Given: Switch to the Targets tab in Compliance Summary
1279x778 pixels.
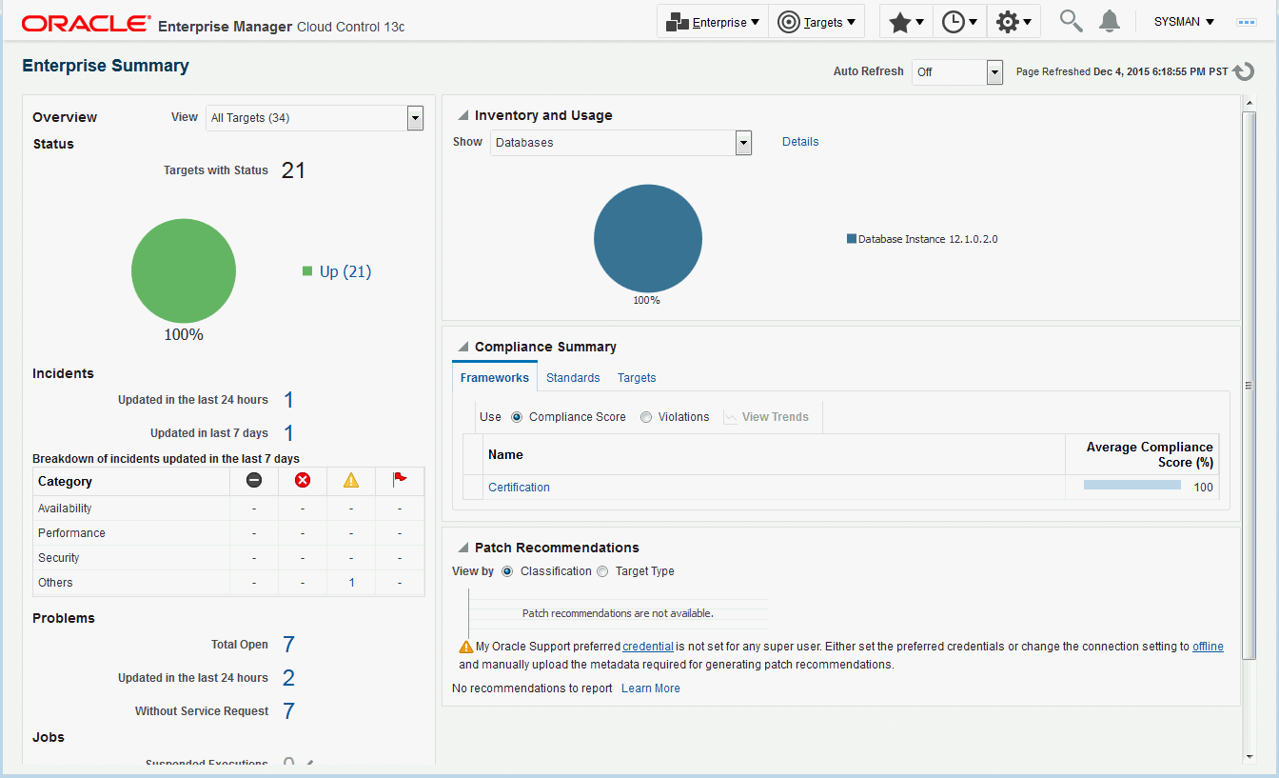Looking at the screenshot, I should click(637, 378).
